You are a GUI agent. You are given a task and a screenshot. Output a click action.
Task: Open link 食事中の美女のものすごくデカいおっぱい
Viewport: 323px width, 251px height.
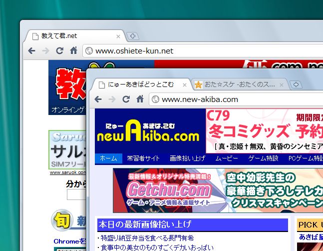(x=156, y=247)
